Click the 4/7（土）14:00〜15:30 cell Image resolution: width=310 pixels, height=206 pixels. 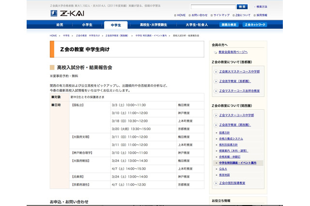tap(143, 169)
